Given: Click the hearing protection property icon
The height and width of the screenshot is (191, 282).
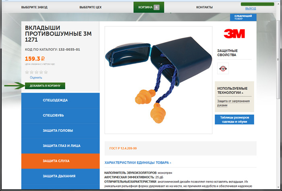Looking at the screenshot, I should [223, 69].
